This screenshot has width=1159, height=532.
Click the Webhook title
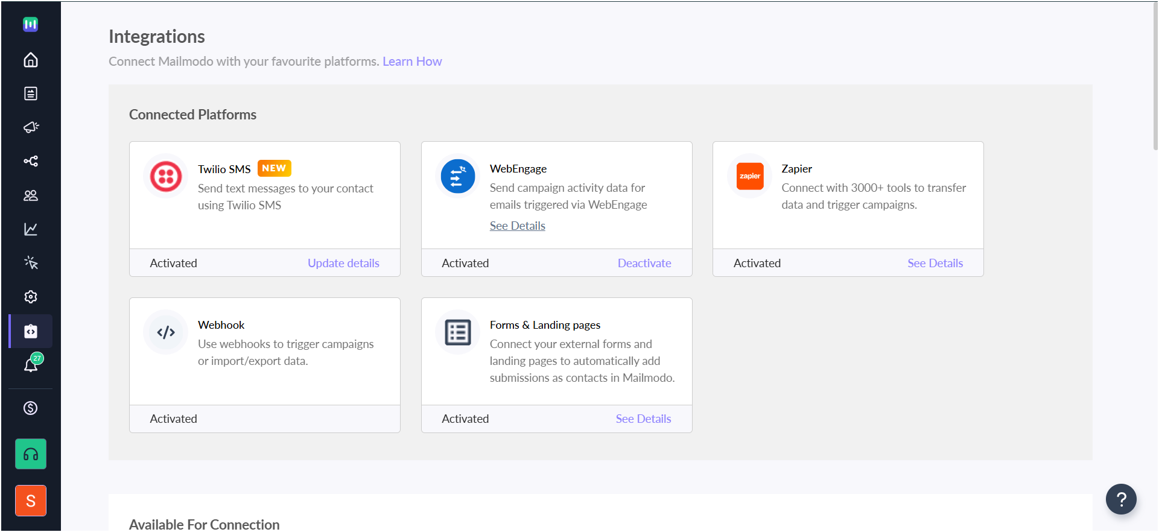click(x=221, y=325)
